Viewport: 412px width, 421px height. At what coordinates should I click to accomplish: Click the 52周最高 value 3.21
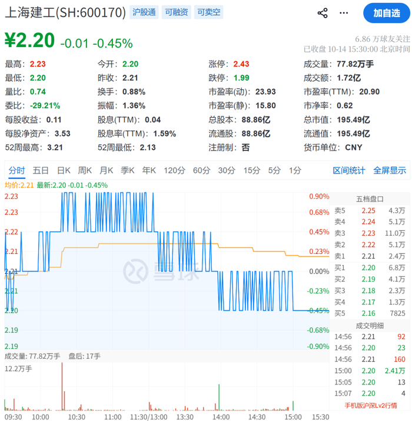(x=55, y=148)
